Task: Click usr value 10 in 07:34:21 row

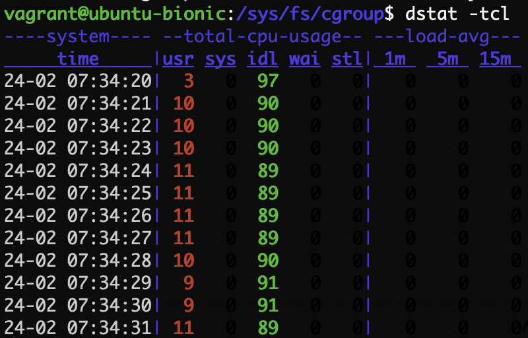Action: click(x=184, y=104)
